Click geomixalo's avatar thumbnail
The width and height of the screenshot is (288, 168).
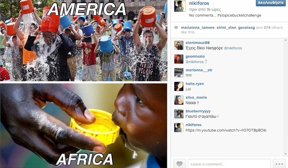(x=179, y=59)
